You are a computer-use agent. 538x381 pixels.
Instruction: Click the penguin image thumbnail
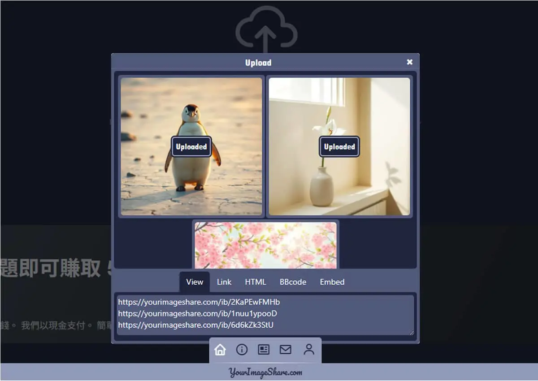pos(191,146)
